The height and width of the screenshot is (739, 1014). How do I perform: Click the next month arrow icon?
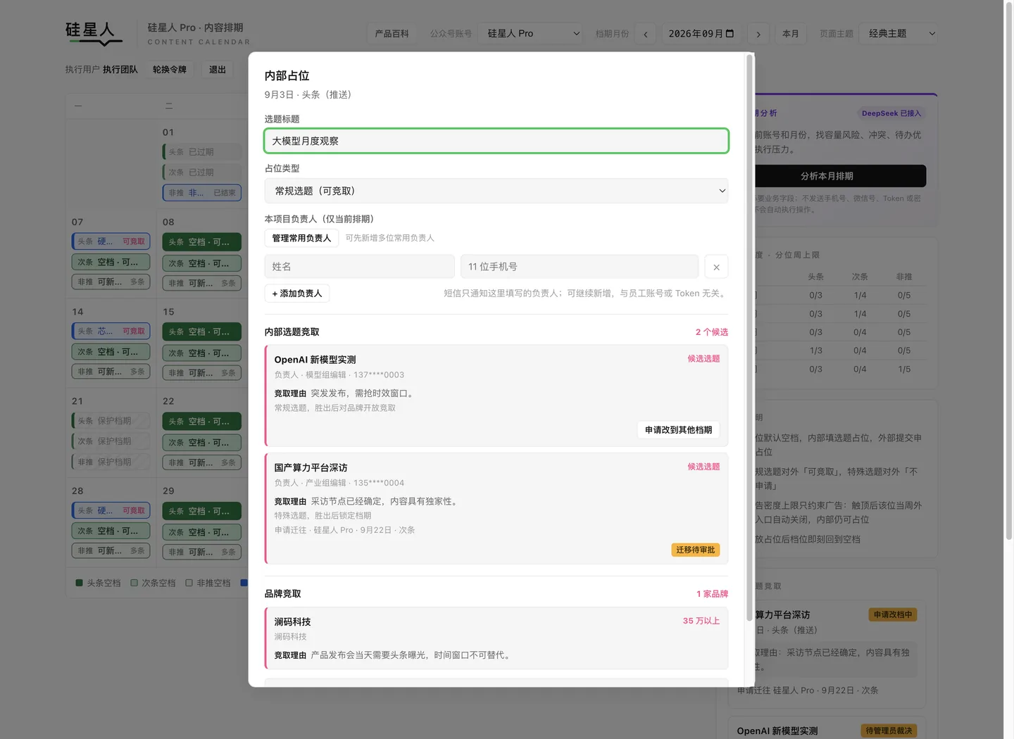coord(758,34)
